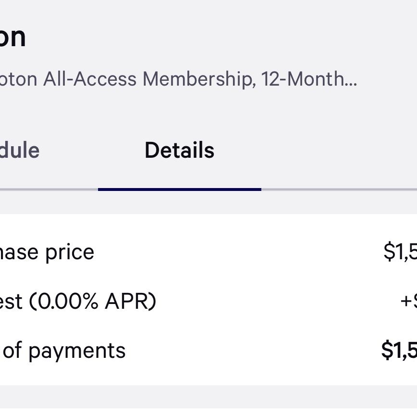Select the bold total of payments amount
Image resolution: width=417 pixels, height=417 pixels.
coord(399,350)
